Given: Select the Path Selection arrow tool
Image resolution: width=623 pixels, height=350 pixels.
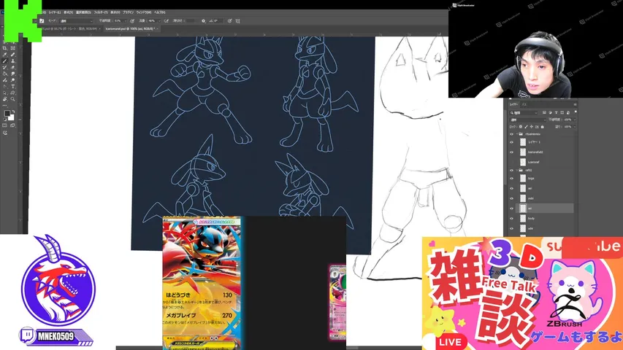Looking at the screenshot, I should (x=4, y=93).
